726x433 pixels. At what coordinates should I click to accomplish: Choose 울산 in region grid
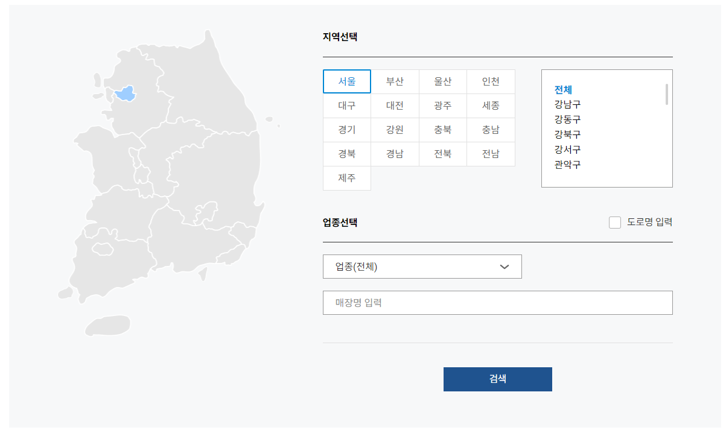pos(443,81)
